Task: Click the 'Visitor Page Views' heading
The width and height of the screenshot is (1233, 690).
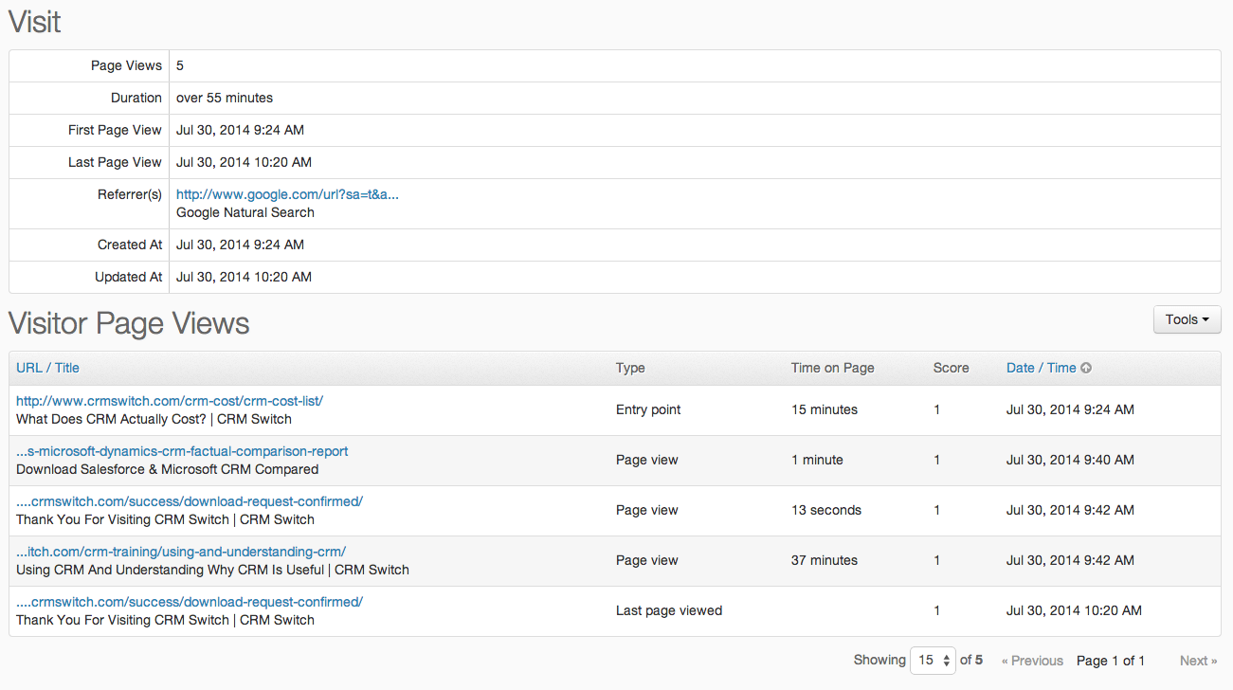Action: 129,323
